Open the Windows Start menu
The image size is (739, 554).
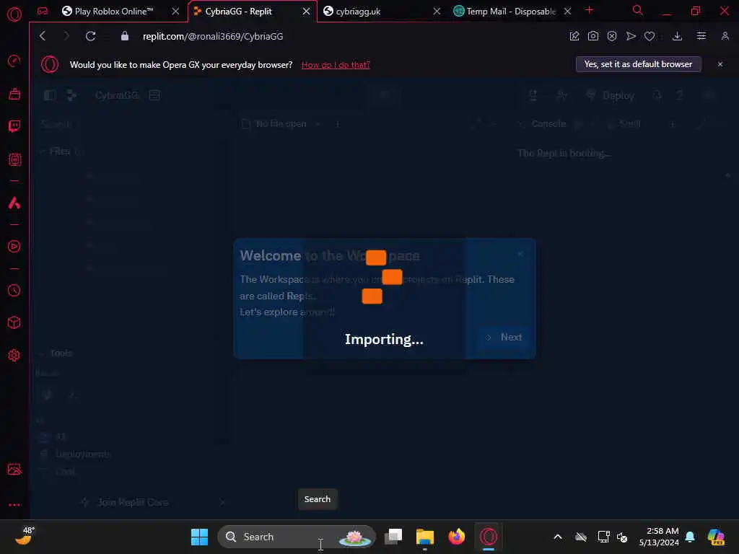199,537
